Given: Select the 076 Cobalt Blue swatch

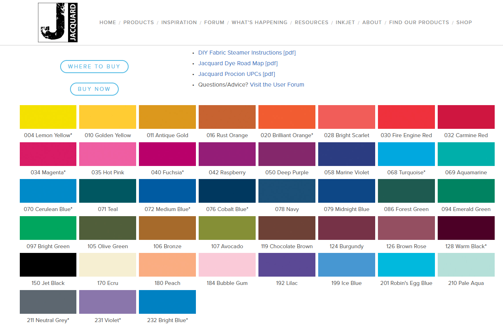Looking at the screenshot, I should 227,191.
